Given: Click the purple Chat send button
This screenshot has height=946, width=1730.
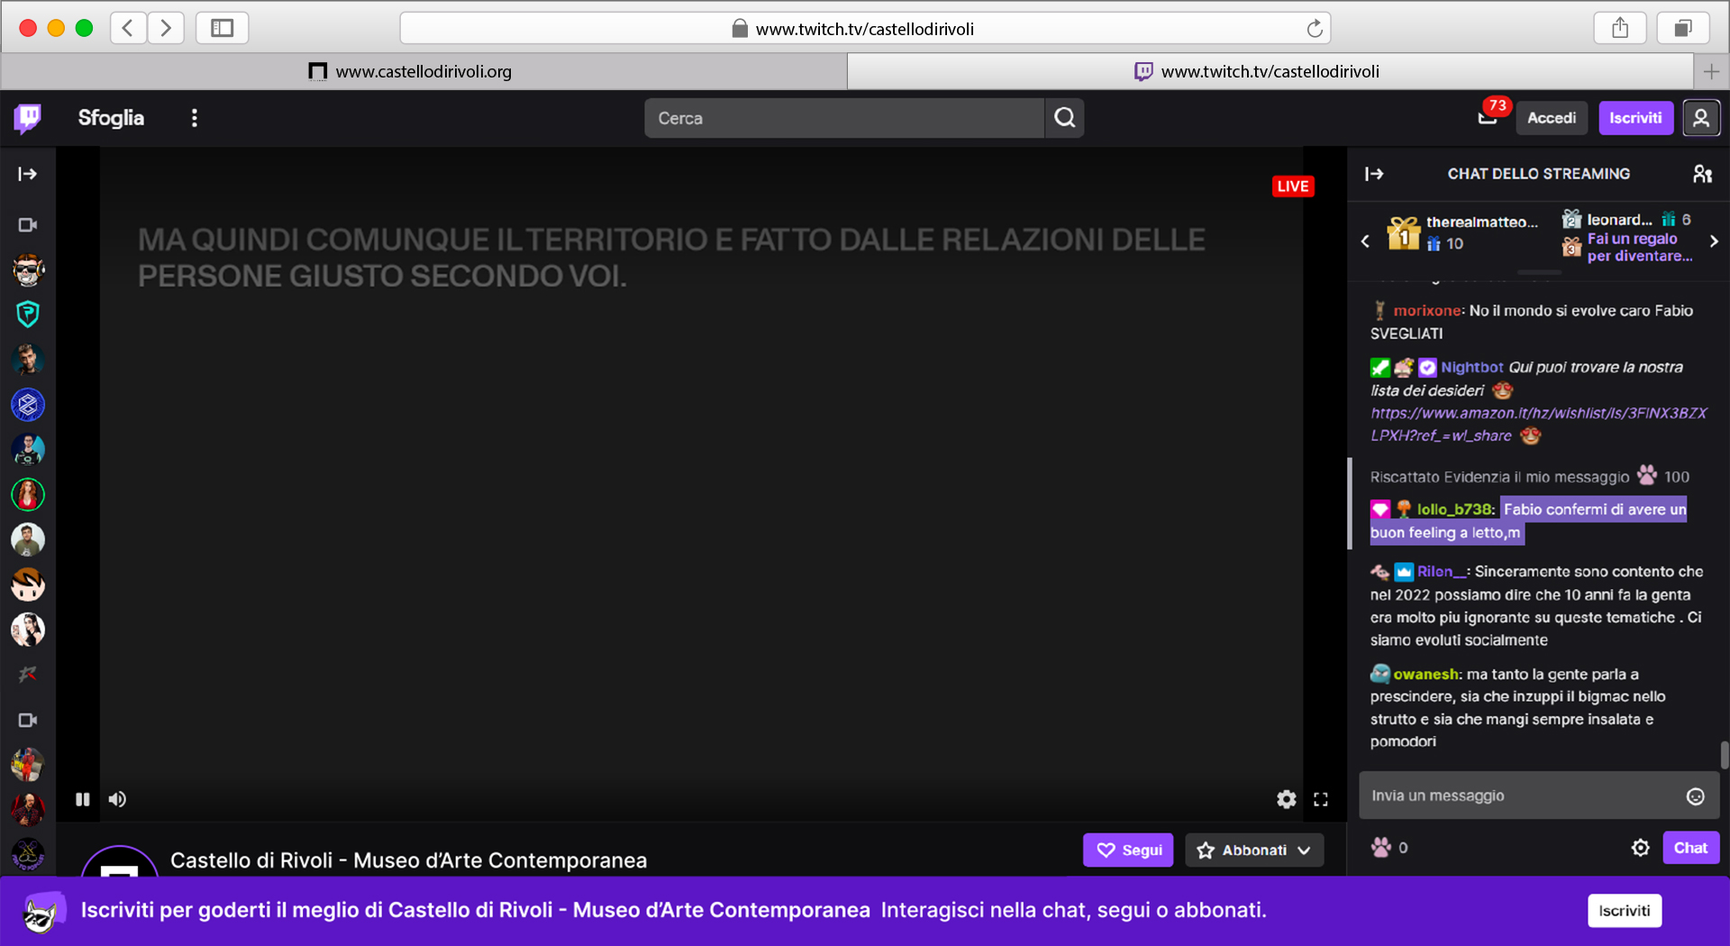Looking at the screenshot, I should click(1690, 848).
